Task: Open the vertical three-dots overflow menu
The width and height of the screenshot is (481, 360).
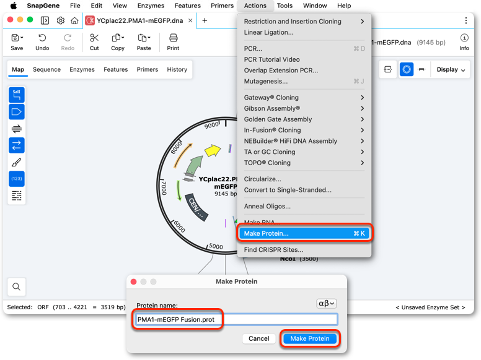Action: point(466,20)
